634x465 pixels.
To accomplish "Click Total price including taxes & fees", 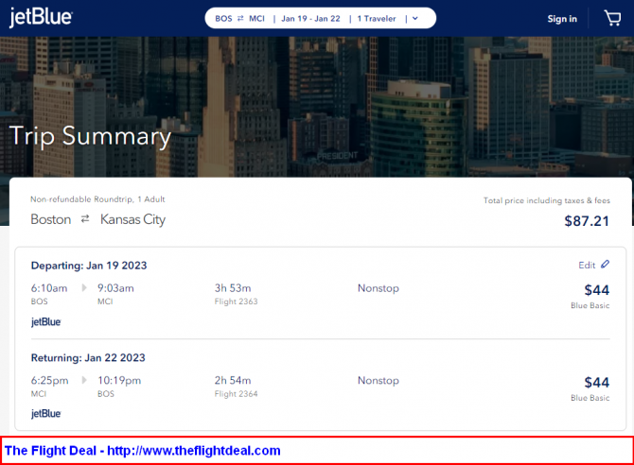I will [x=547, y=200].
